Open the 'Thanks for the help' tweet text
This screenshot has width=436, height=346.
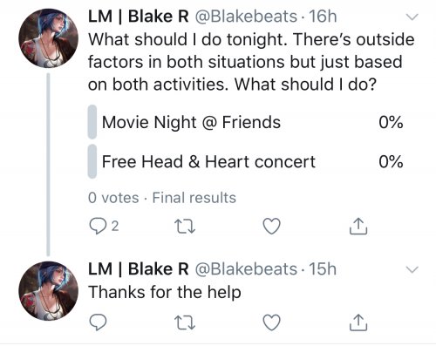165,292
